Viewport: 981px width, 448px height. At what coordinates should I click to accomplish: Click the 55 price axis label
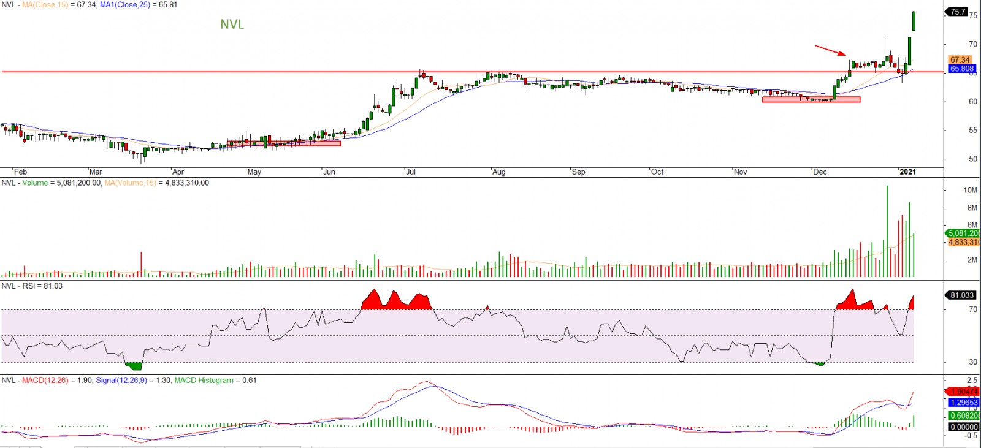(973, 131)
